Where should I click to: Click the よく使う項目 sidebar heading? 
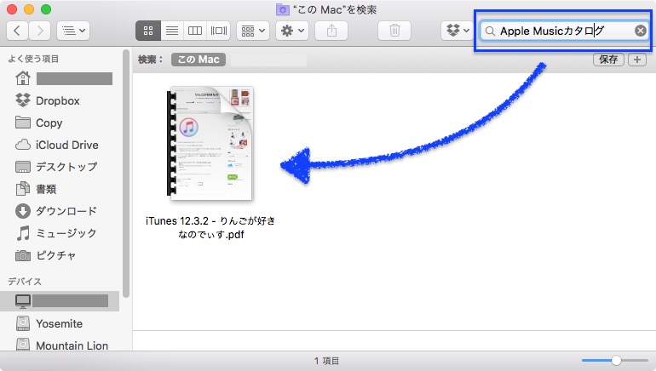(33, 59)
